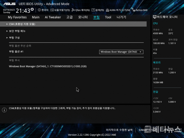184x138 pixels.
Task: Expand CSM (호환성 지원 모듈) submenu
Action: [73, 24]
